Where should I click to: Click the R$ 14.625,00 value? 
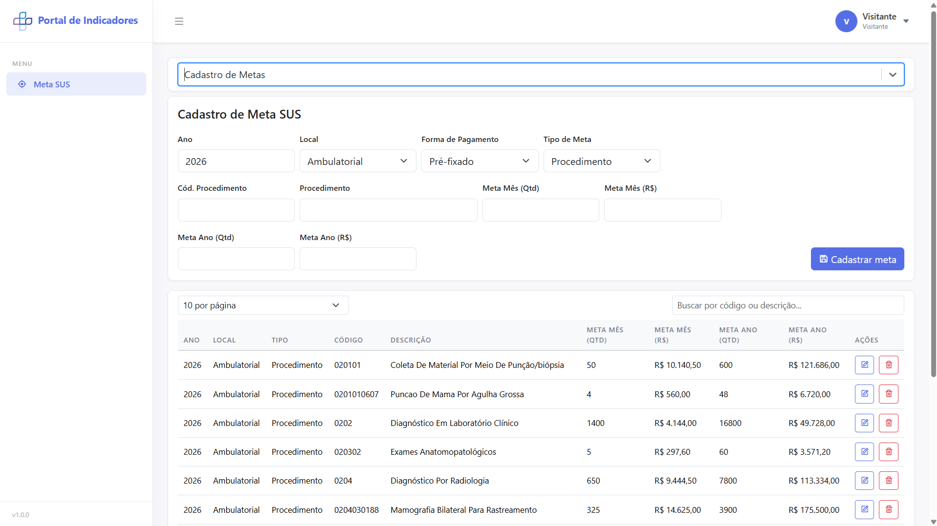pyautogui.click(x=677, y=510)
